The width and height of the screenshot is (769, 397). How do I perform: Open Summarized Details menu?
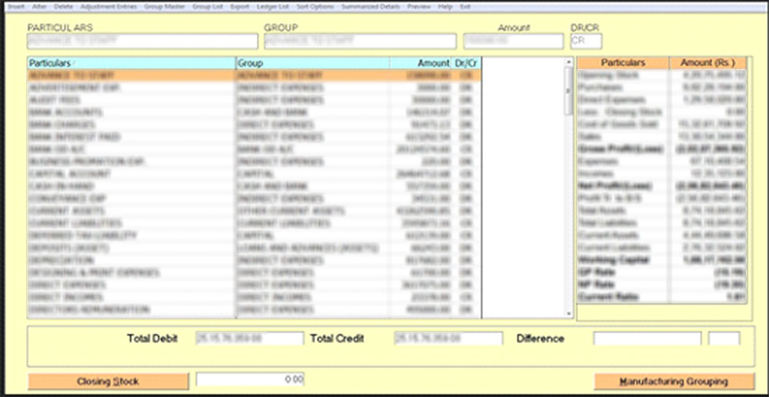click(370, 6)
